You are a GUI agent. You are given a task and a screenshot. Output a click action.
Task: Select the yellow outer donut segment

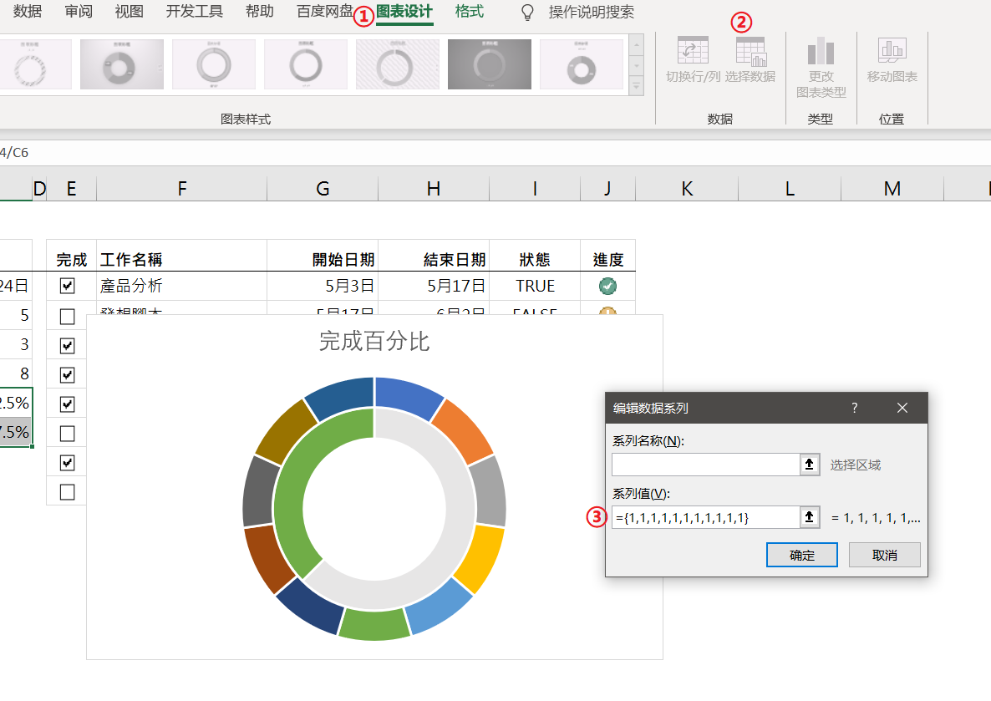(480, 557)
